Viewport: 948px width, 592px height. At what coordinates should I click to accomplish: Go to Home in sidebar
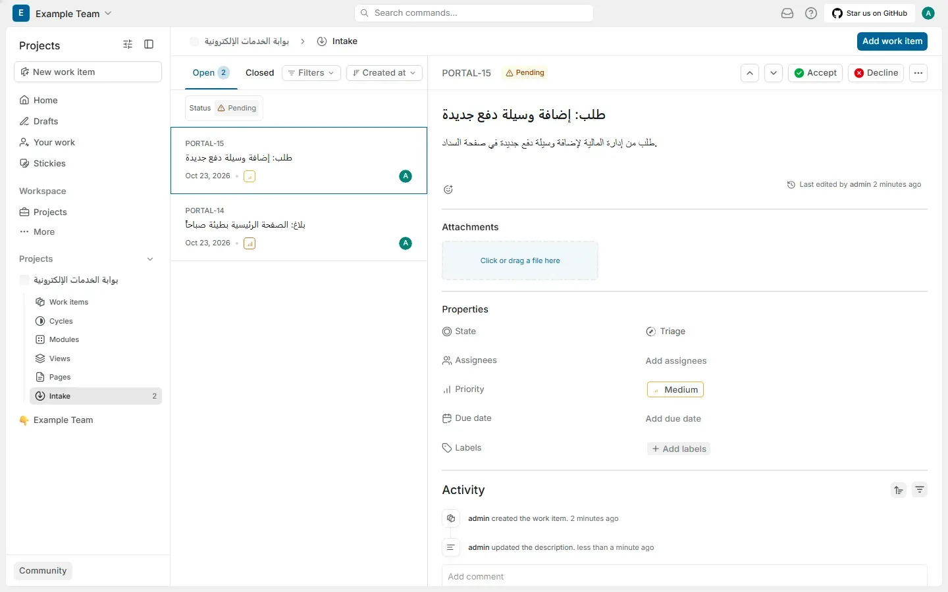click(x=88, y=100)
